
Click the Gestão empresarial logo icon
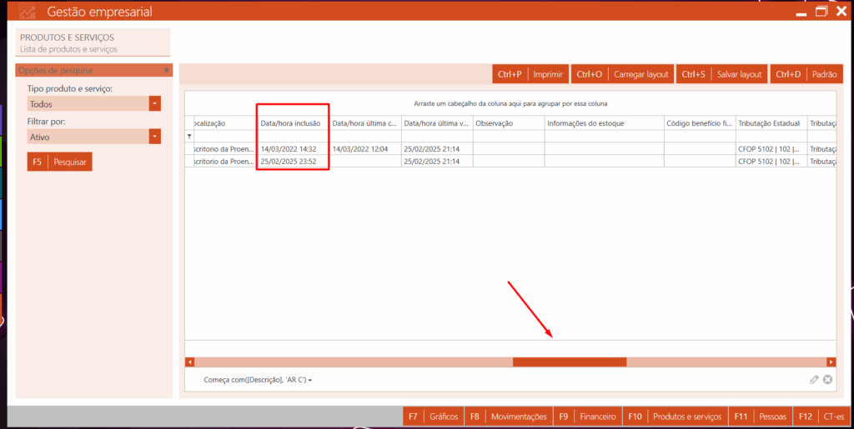point(28,12)
